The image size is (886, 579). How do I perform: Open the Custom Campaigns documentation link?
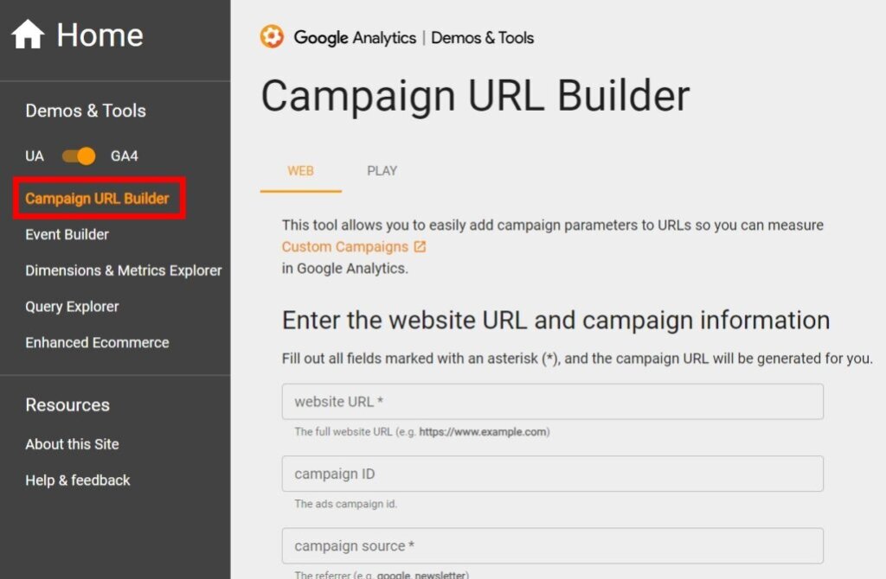click(344, 245)
